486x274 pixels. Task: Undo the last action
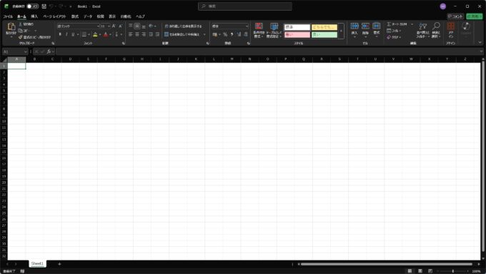[x=51, y=6]
